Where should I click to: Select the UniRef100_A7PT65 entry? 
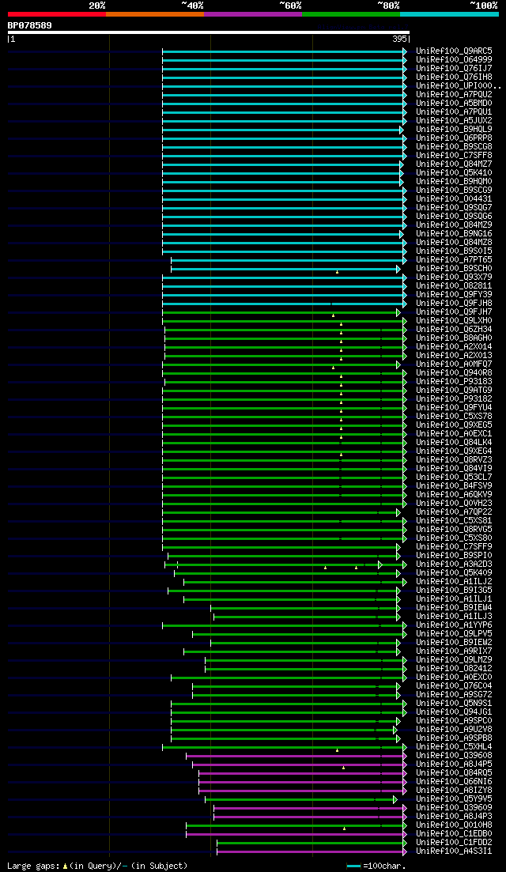click(454, 260)
